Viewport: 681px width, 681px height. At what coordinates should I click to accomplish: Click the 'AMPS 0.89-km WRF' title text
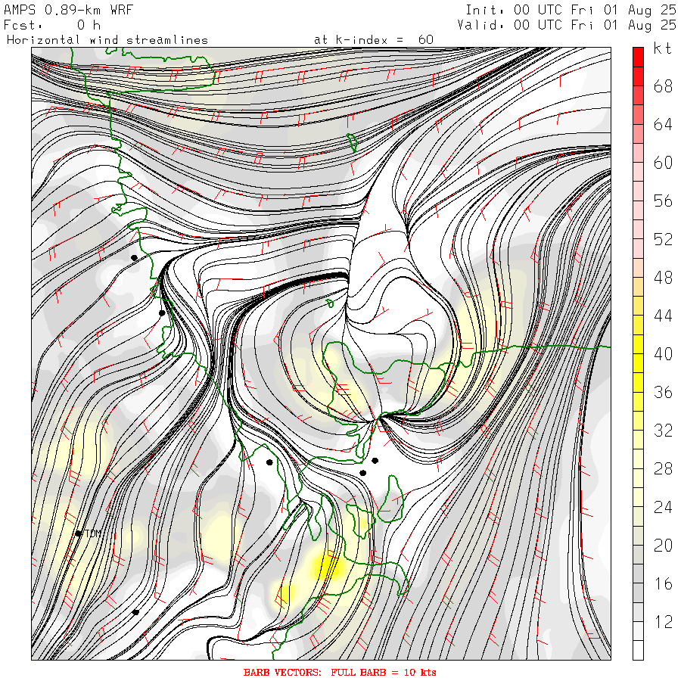coord(68,10)
